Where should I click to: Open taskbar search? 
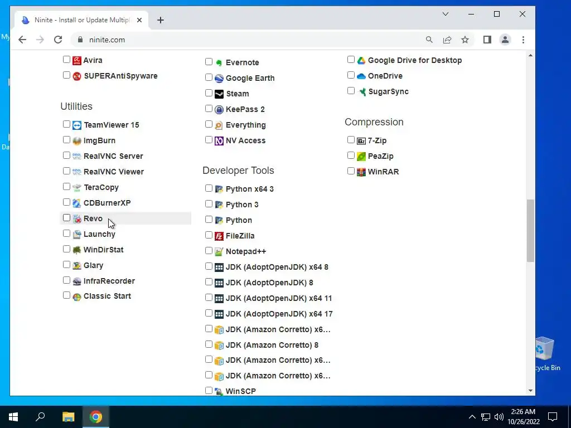coord(40,417)
